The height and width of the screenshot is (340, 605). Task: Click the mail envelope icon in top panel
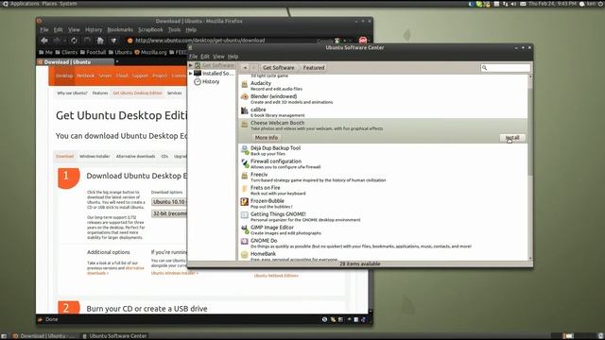(523, 4)
